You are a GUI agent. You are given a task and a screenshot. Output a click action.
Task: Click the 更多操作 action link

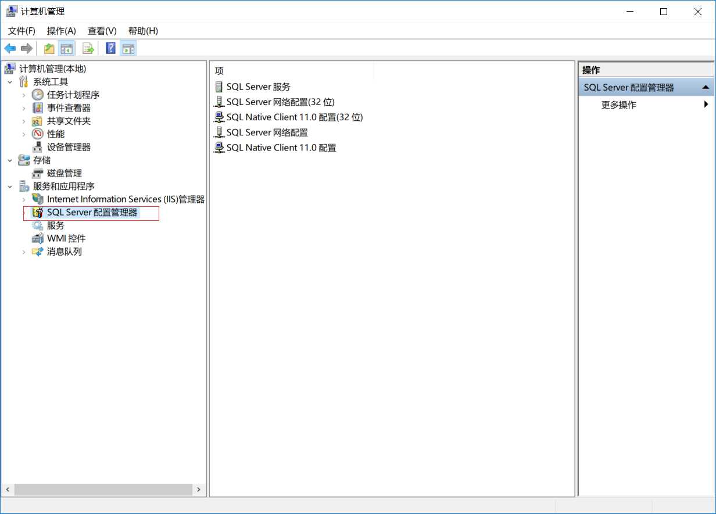pyautogui.click(x=619, y=105)
